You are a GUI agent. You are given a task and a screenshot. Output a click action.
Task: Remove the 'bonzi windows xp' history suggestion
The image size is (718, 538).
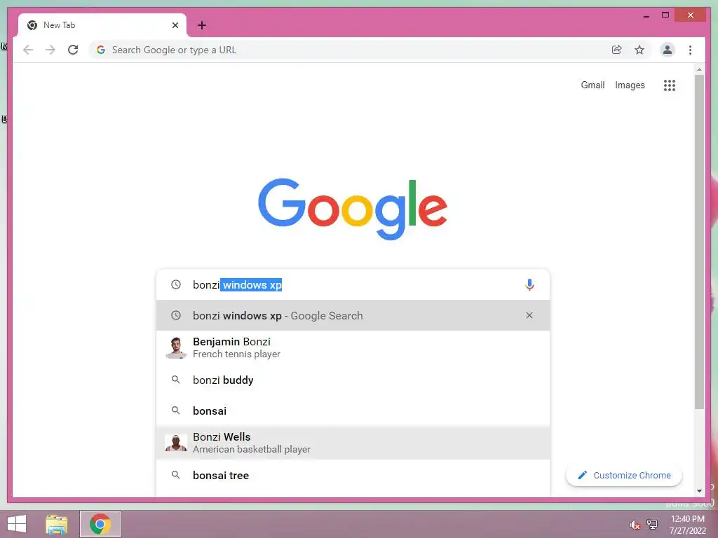point(529,315)
